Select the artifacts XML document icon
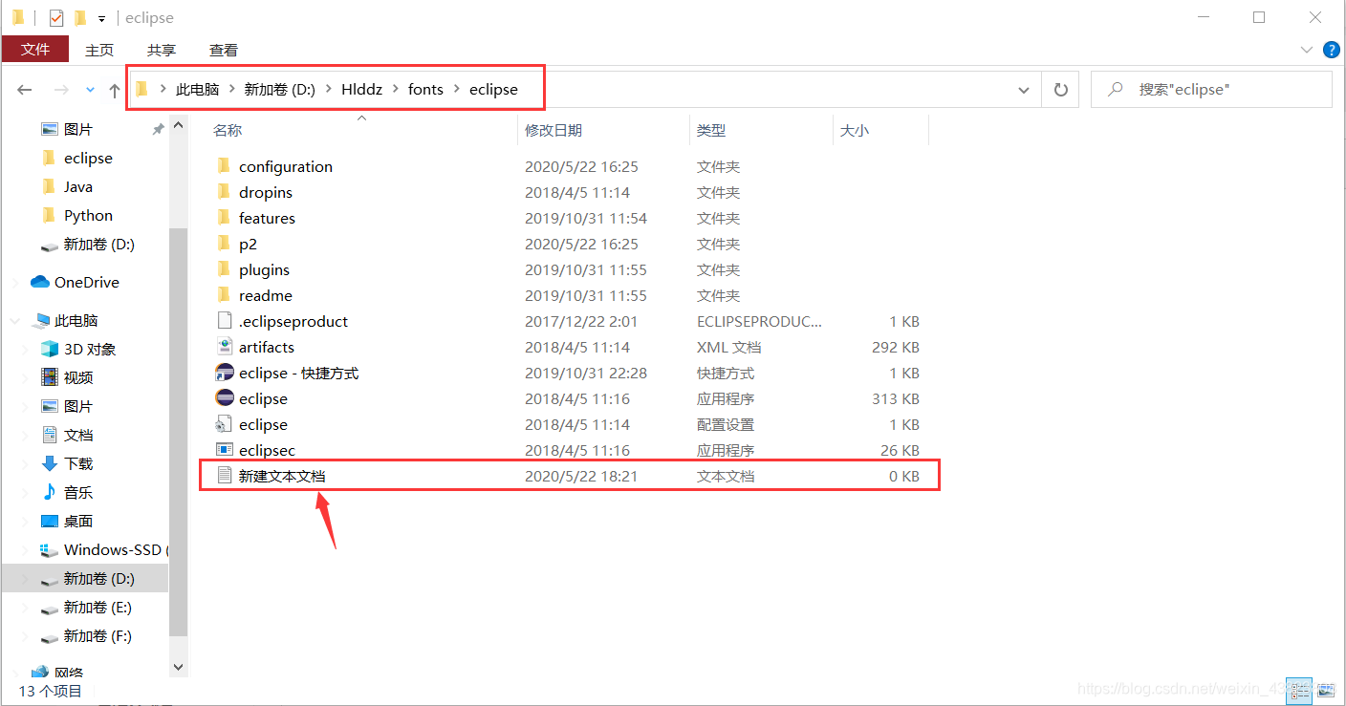This screenshot has height=706, width=1346. point(225,347)
